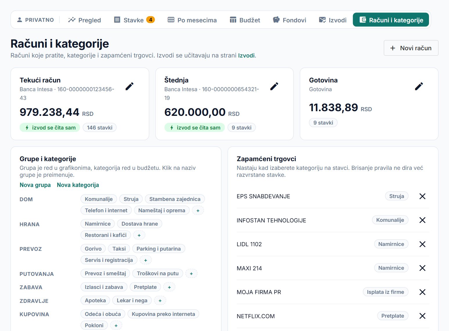Viewport: 449px width, 331px height.
Task: Add a category to the KUPOVINA group
Action: point(116,325)
